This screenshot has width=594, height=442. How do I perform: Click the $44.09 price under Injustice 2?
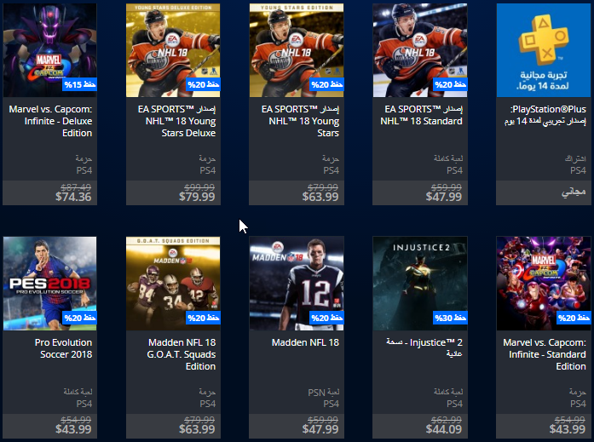pyautogui.click(x=444, y=429)
